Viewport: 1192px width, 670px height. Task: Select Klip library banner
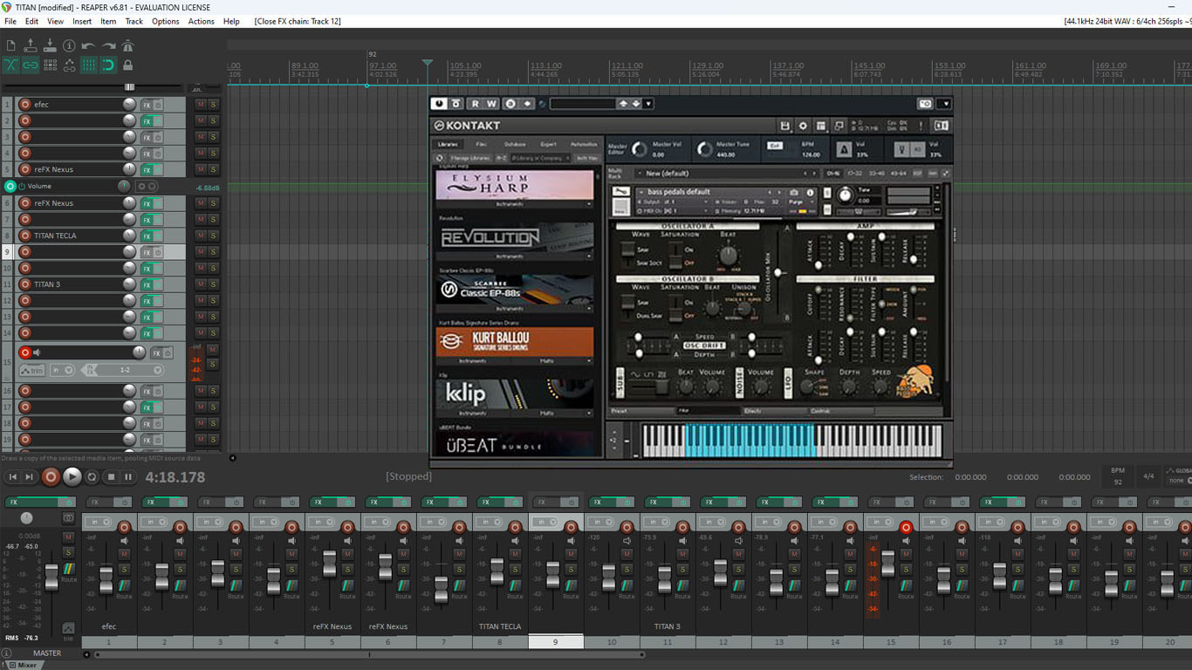click(515, 393)
